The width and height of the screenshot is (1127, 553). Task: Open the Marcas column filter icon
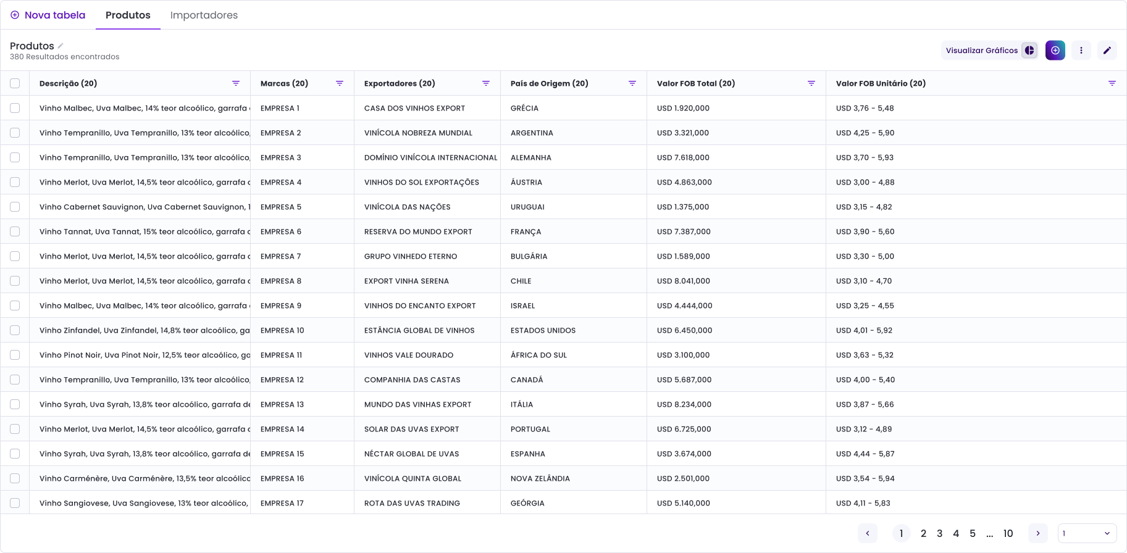click(340, 83)
